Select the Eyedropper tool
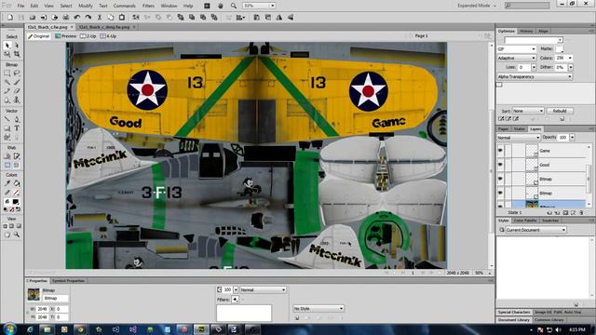This screenshot has width=596, height=335. 7,183
